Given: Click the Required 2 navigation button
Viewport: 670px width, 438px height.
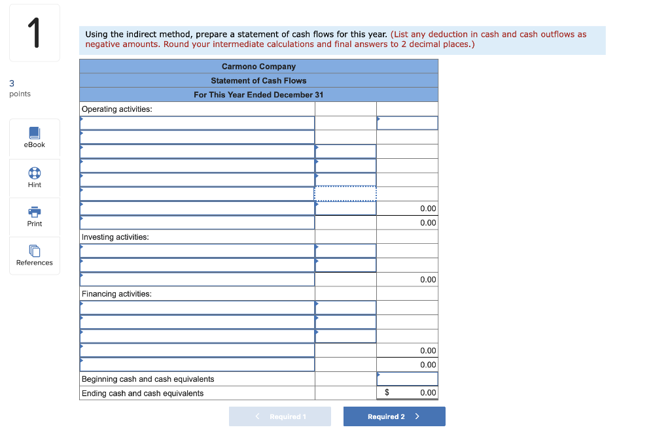Looking at the screenshot, I should pyautogui.click(x=394, y=416).
